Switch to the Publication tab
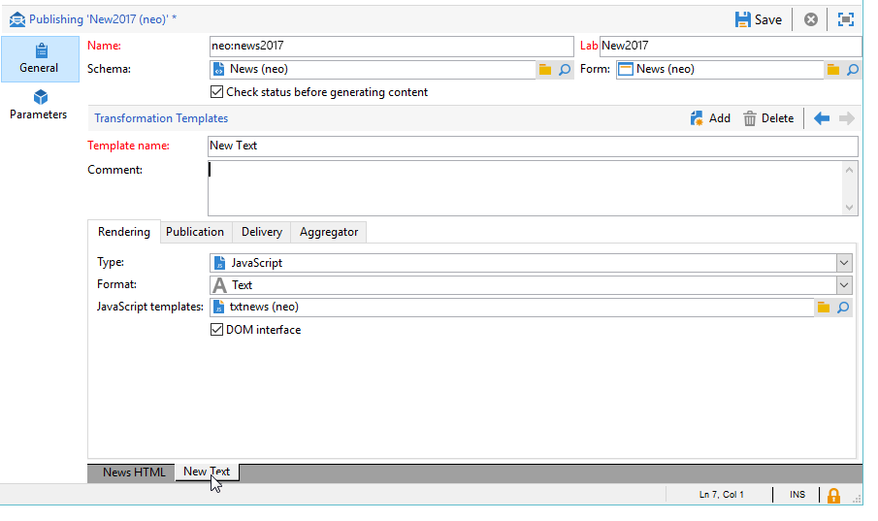This screenshot has height=521, width=878. click(x=195, y=232)
